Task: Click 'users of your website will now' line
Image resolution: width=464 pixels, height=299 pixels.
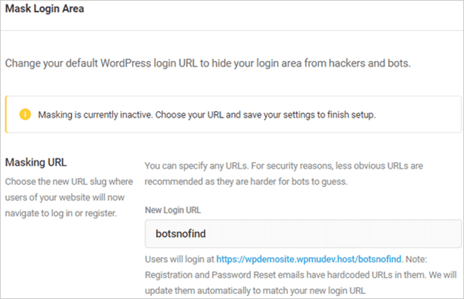Action: [65, 197]
